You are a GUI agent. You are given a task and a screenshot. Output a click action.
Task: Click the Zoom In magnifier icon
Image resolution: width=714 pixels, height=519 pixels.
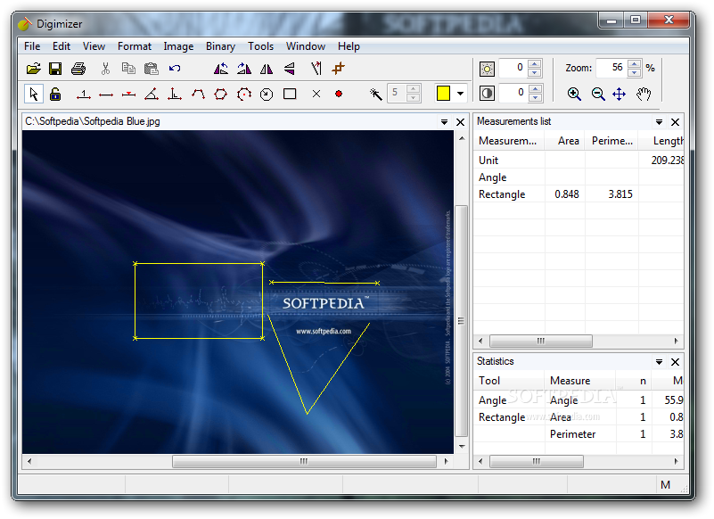[574, 95]
